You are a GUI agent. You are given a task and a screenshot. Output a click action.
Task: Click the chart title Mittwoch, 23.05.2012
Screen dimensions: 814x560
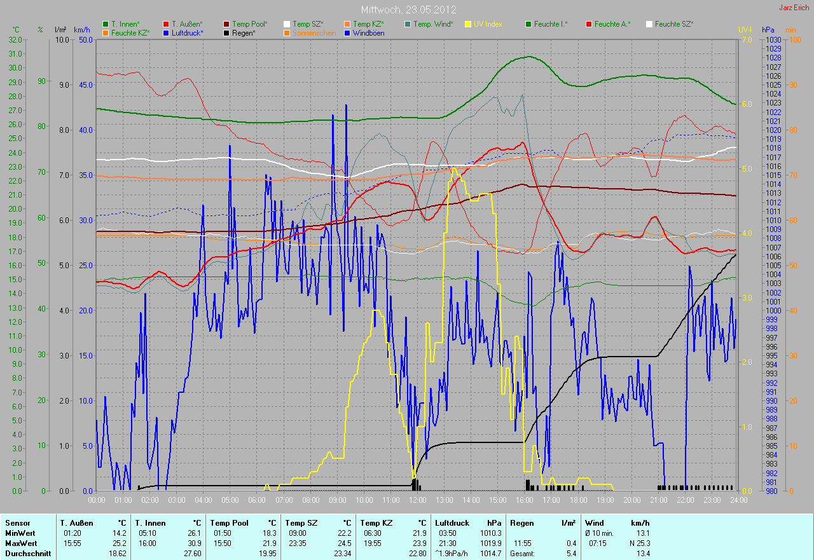(408, 10)
